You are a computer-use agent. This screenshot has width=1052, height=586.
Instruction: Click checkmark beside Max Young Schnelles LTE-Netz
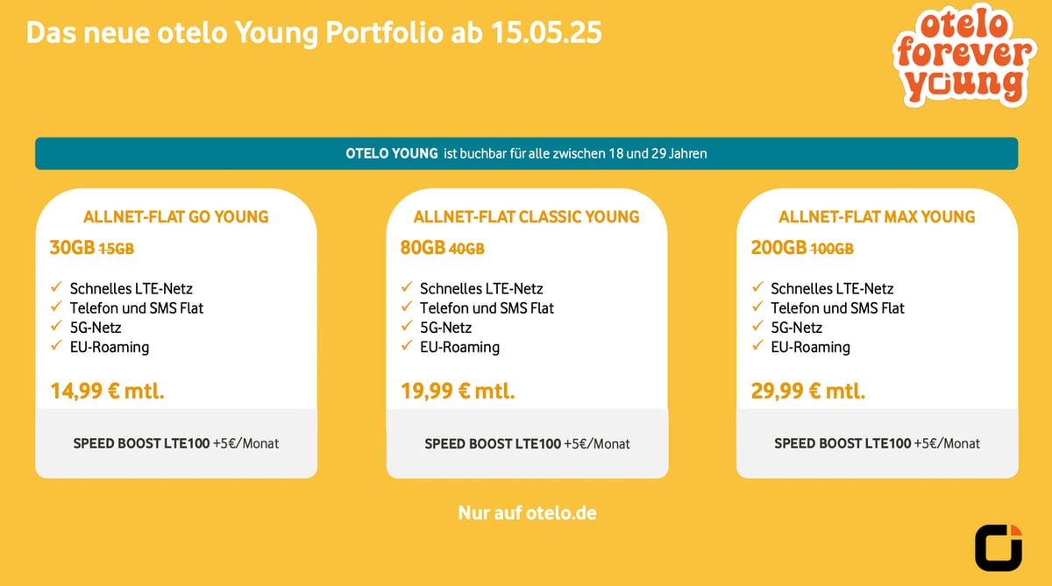757,287
